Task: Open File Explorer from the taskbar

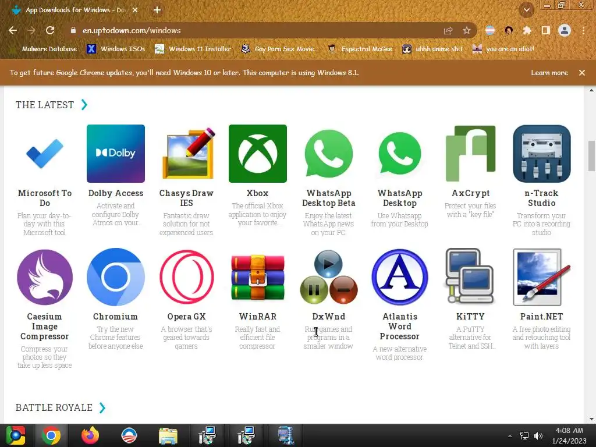Action: click(168, 435)
